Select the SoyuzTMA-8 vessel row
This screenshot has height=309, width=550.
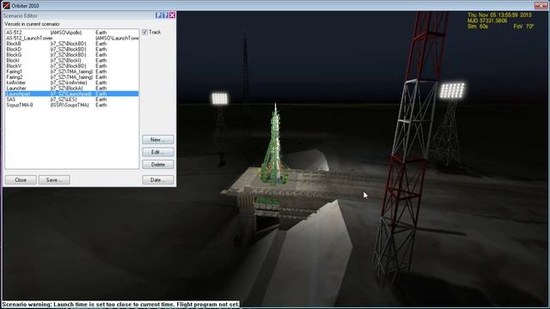(x=72, y=105)
